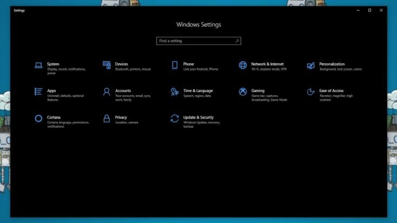Viewport: 397px width, 223px height.
Task: Click 'Link your Android, iPhone' description
Action: (x=201, y=69)
